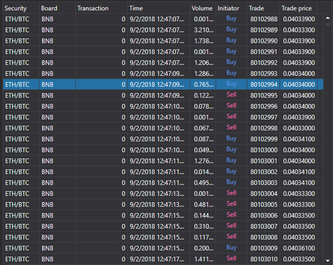Click volume 0.078... cell

click(x=204, y=107)
